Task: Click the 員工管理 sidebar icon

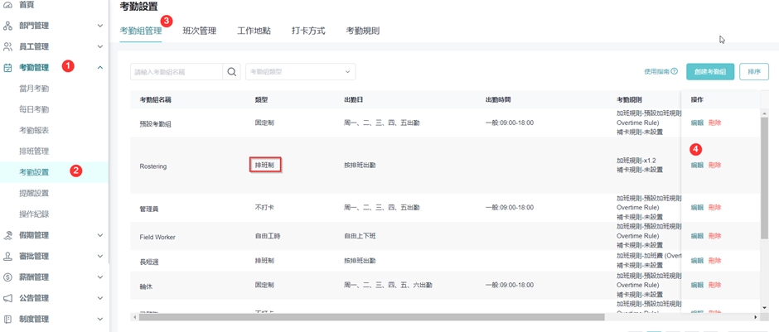Action: point(8,46)
